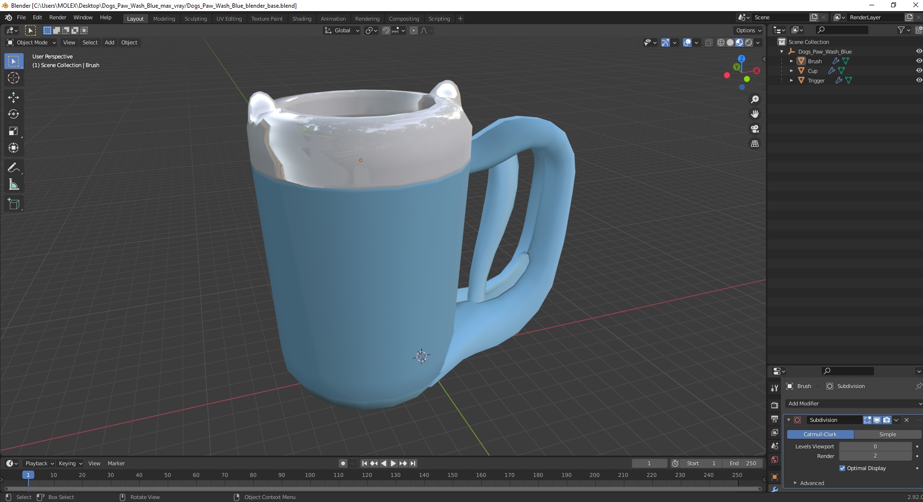Open the Render properties tab
Image resolution: width=923 pixels, height=502 pixels.
click(x=775, y=405)
